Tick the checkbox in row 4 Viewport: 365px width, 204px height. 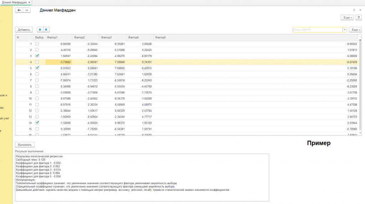coord(37,62)
